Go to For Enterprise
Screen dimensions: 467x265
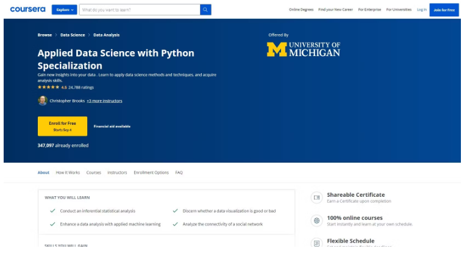coord(369,10)
